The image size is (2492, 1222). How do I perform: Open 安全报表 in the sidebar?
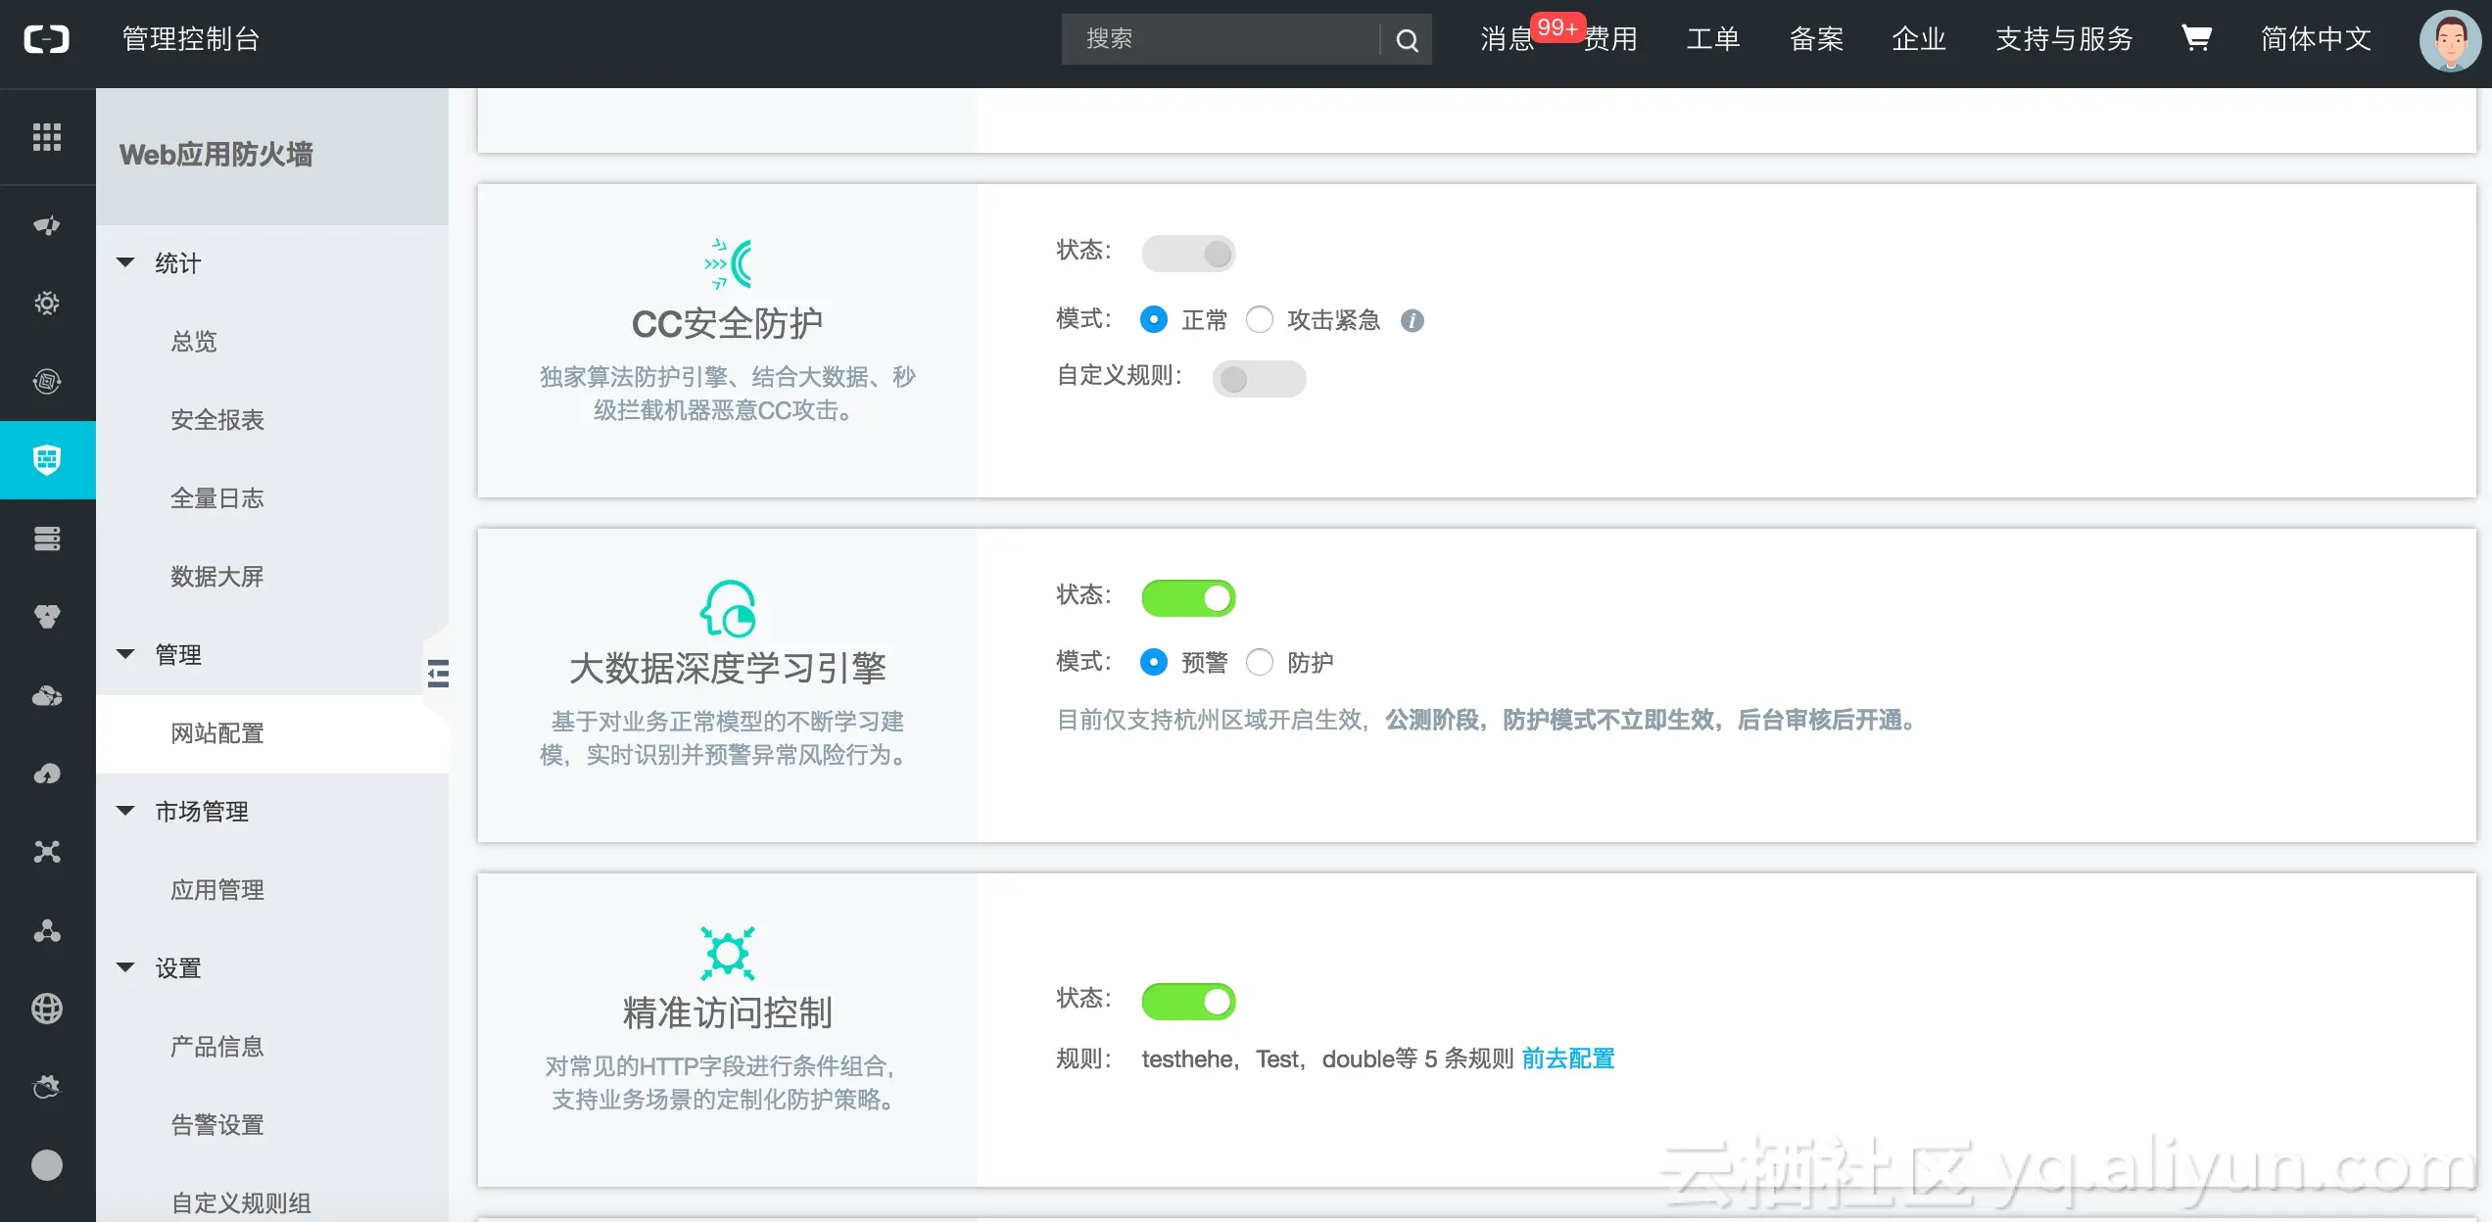pos(217,420)
